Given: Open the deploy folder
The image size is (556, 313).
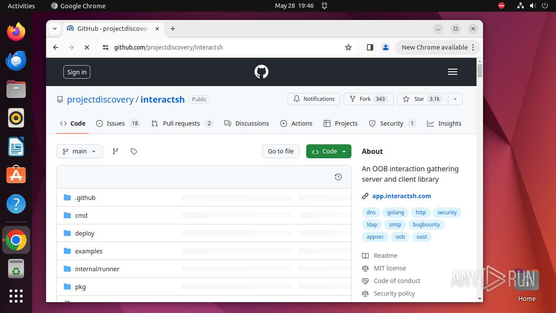Looking at the screenshot, I should pos(85,233).
